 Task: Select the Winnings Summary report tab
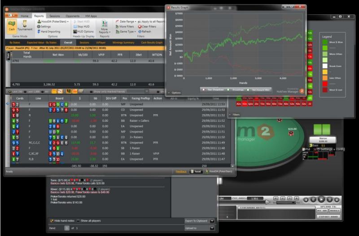coord(123,43)
